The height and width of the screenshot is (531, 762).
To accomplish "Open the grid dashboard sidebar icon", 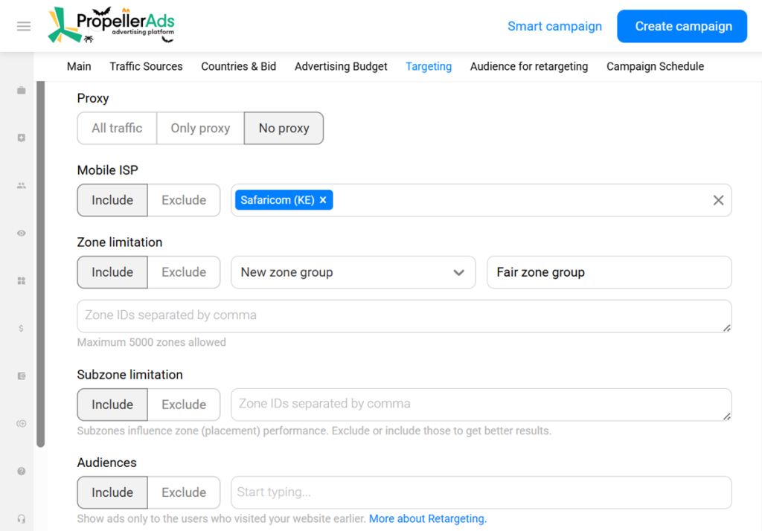I will click(x=22, y=281).
